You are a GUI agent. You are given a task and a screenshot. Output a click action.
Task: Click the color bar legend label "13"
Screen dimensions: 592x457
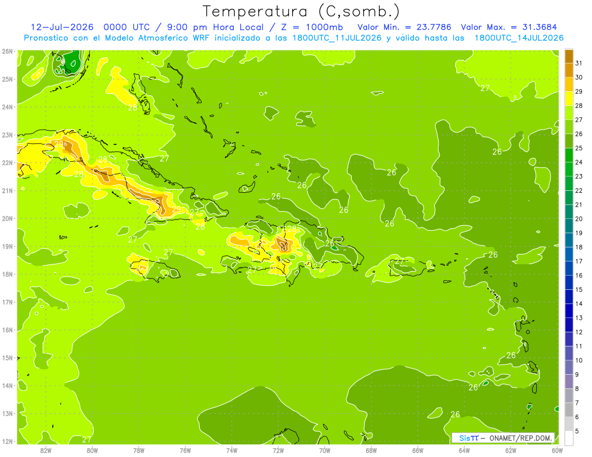[x=579, y=318]
